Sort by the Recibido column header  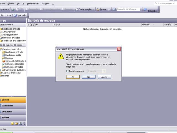tap(152, 25)
